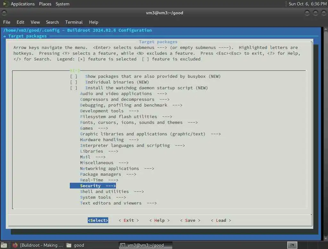Image resolution: width=328 pixels, height=249 pixels.
Task: Open the Search menu
Action: [52, 22]
